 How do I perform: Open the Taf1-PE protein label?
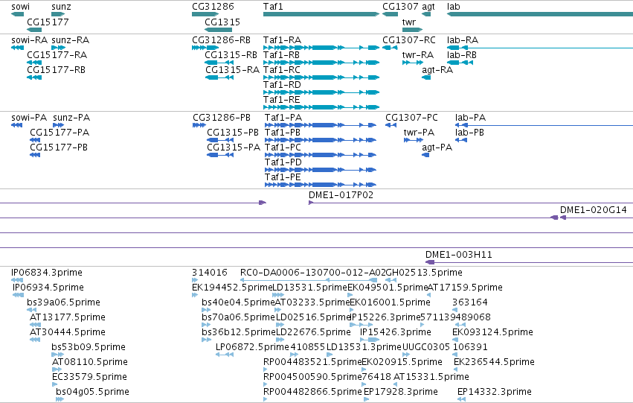click(x=283, y=177)
